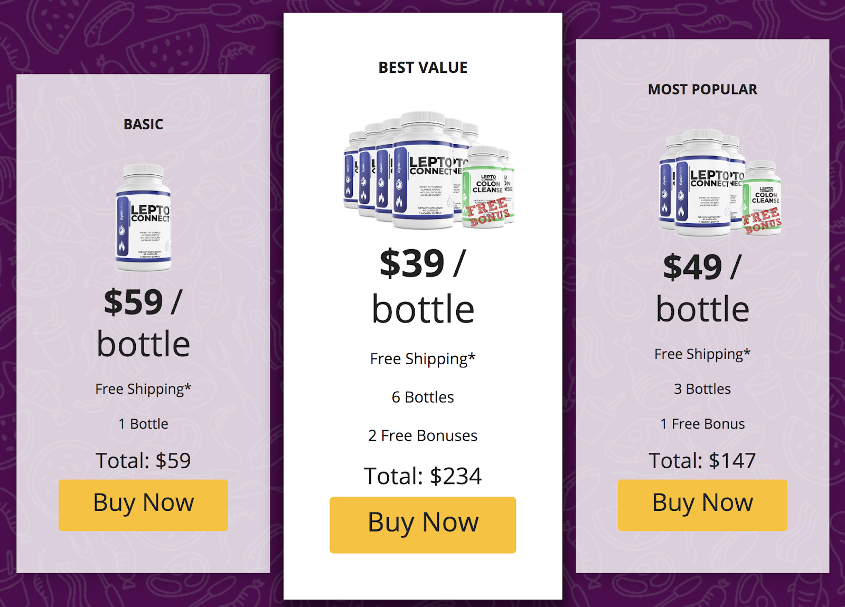The image size is (845, 607).
Task: Click the $59 / bottle price
Action: (x=143, y=323)
